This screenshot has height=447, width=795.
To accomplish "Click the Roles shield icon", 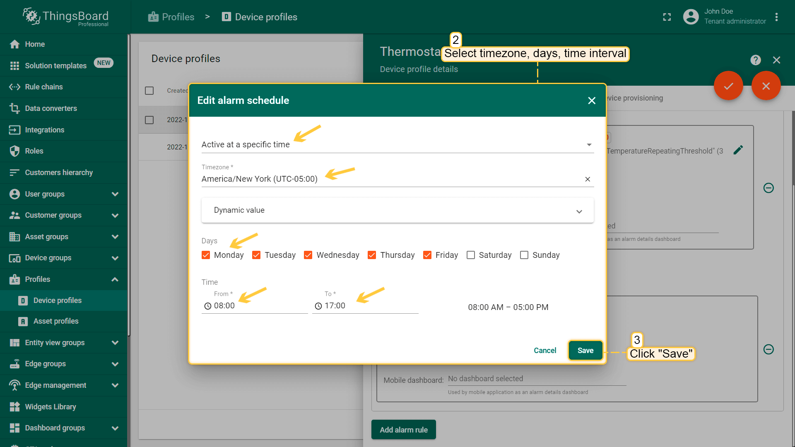I will (x=14, y=151).
